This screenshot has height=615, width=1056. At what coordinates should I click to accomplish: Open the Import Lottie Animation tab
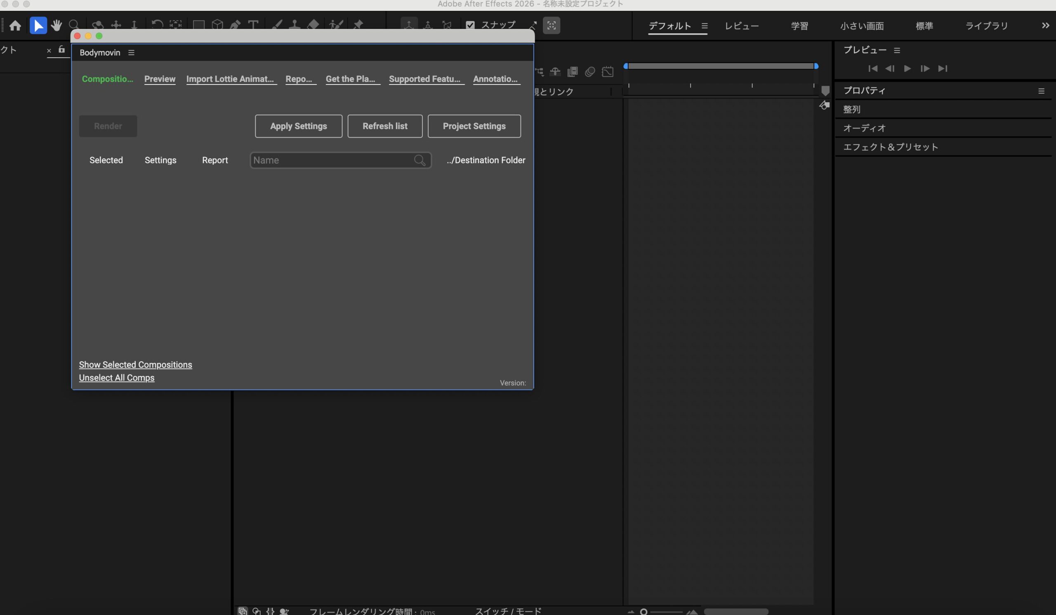click(230, 79)
